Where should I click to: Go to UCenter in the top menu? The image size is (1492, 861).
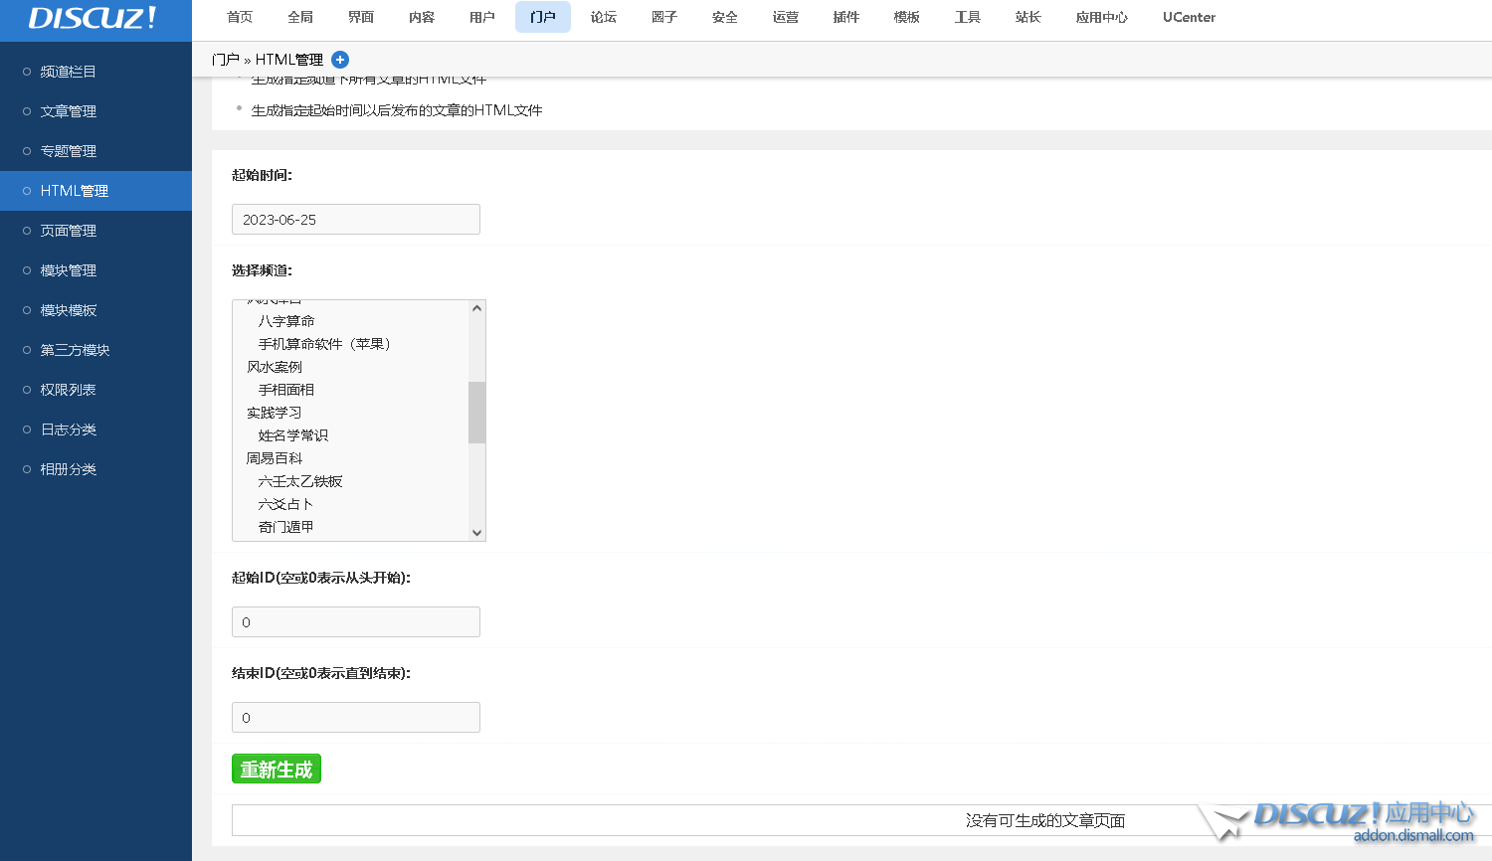pyautogui.click(x=1189, y=17)
